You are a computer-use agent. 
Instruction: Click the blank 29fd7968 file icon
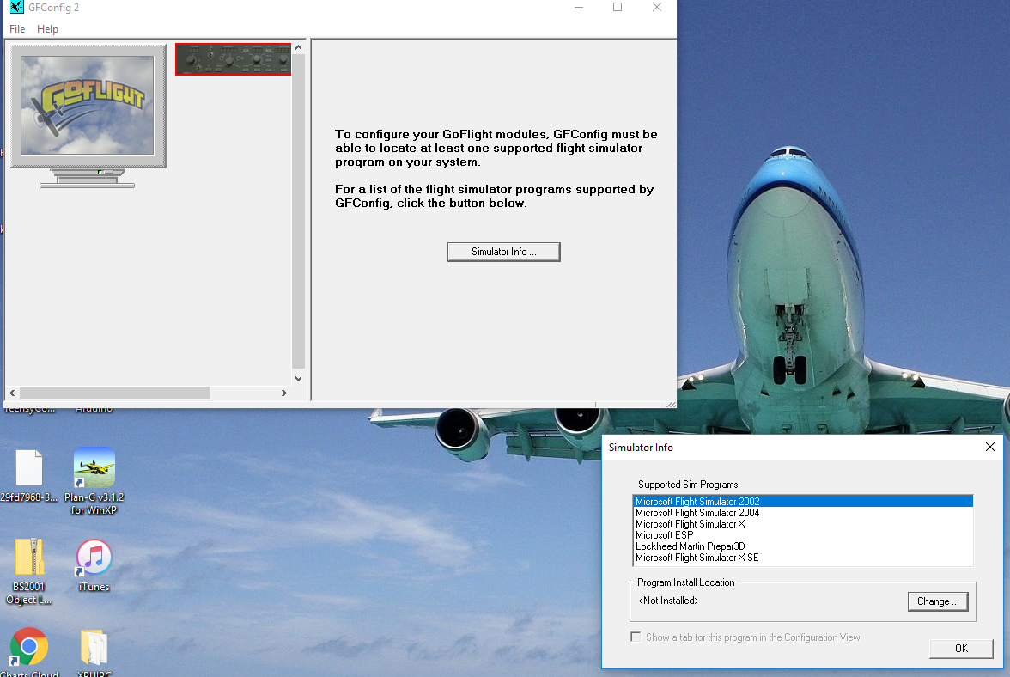click(x=29, y=469)
